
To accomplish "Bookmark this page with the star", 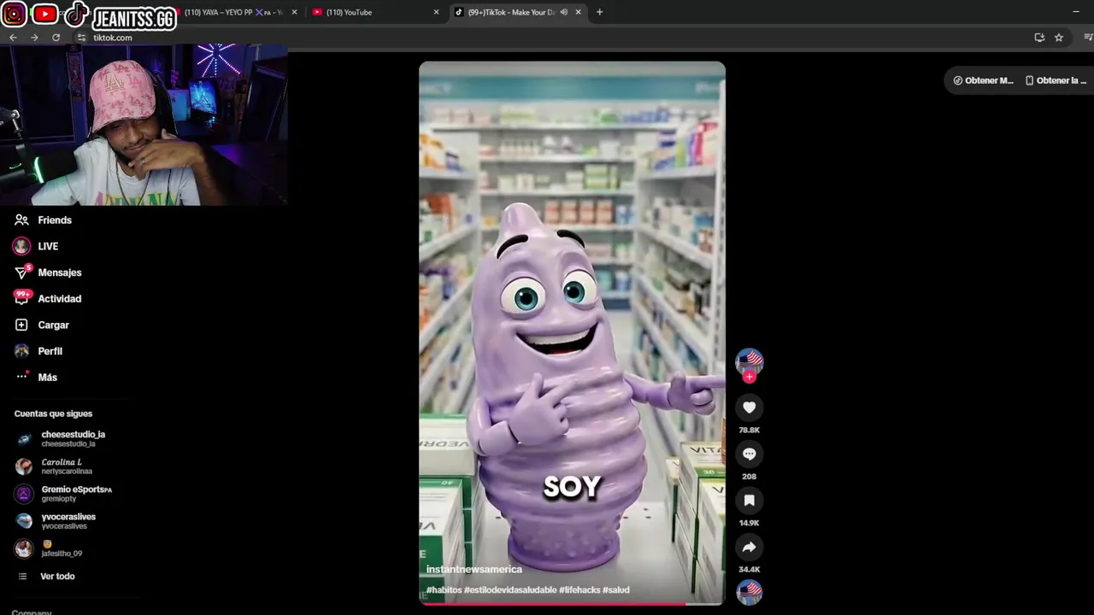I will pos(1059,38).
